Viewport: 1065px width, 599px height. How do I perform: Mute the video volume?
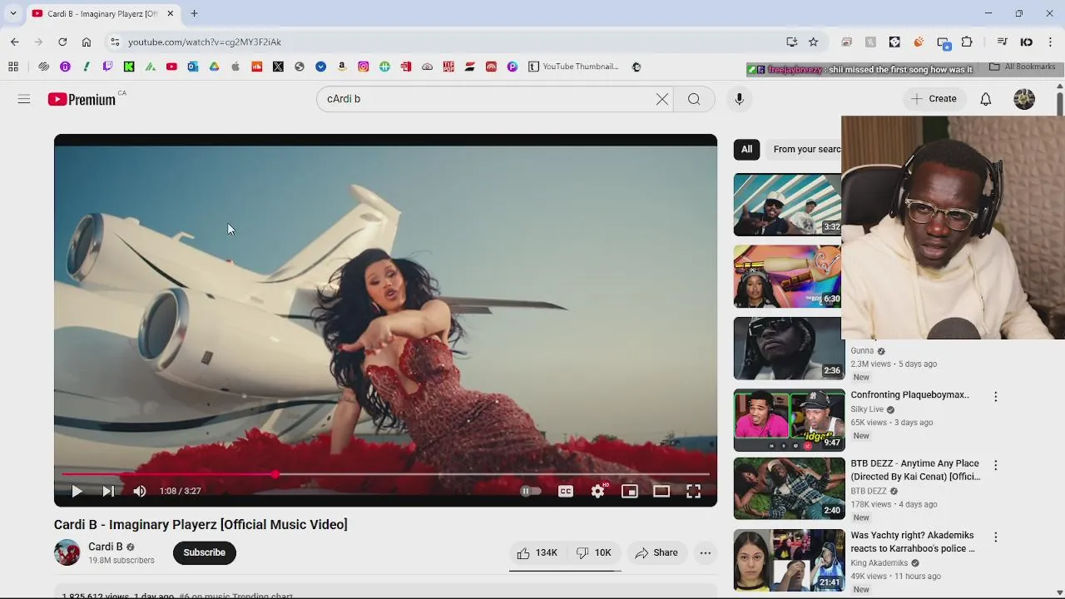click(x=140, y=492)
